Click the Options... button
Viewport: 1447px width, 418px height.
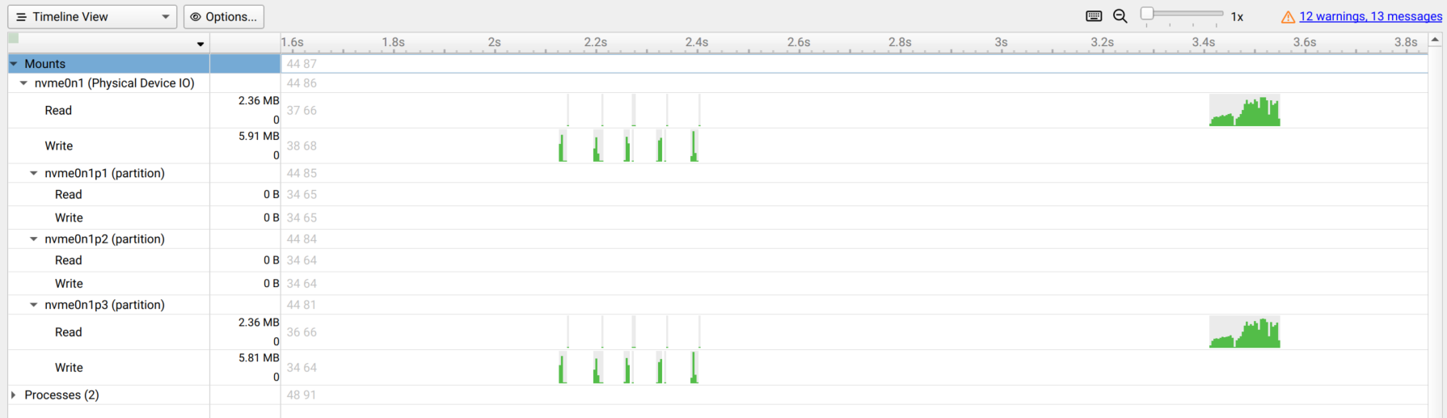tap(224, 16)
